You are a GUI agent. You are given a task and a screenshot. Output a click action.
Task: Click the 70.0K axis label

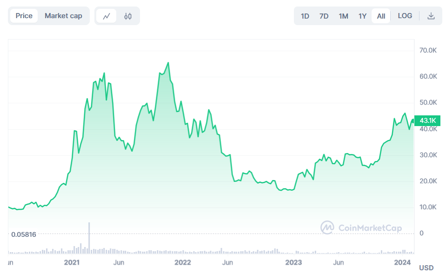[428, 50]
